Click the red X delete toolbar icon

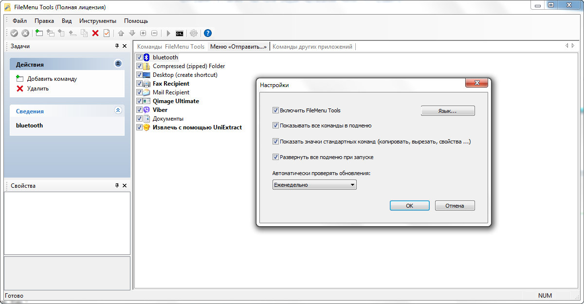click(x=95, y=33)
